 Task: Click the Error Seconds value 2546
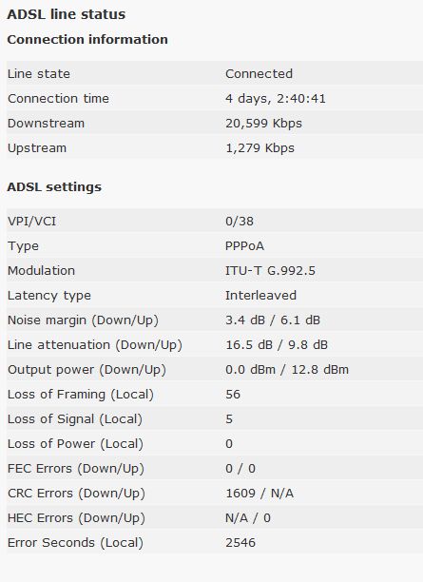(240, 543)
